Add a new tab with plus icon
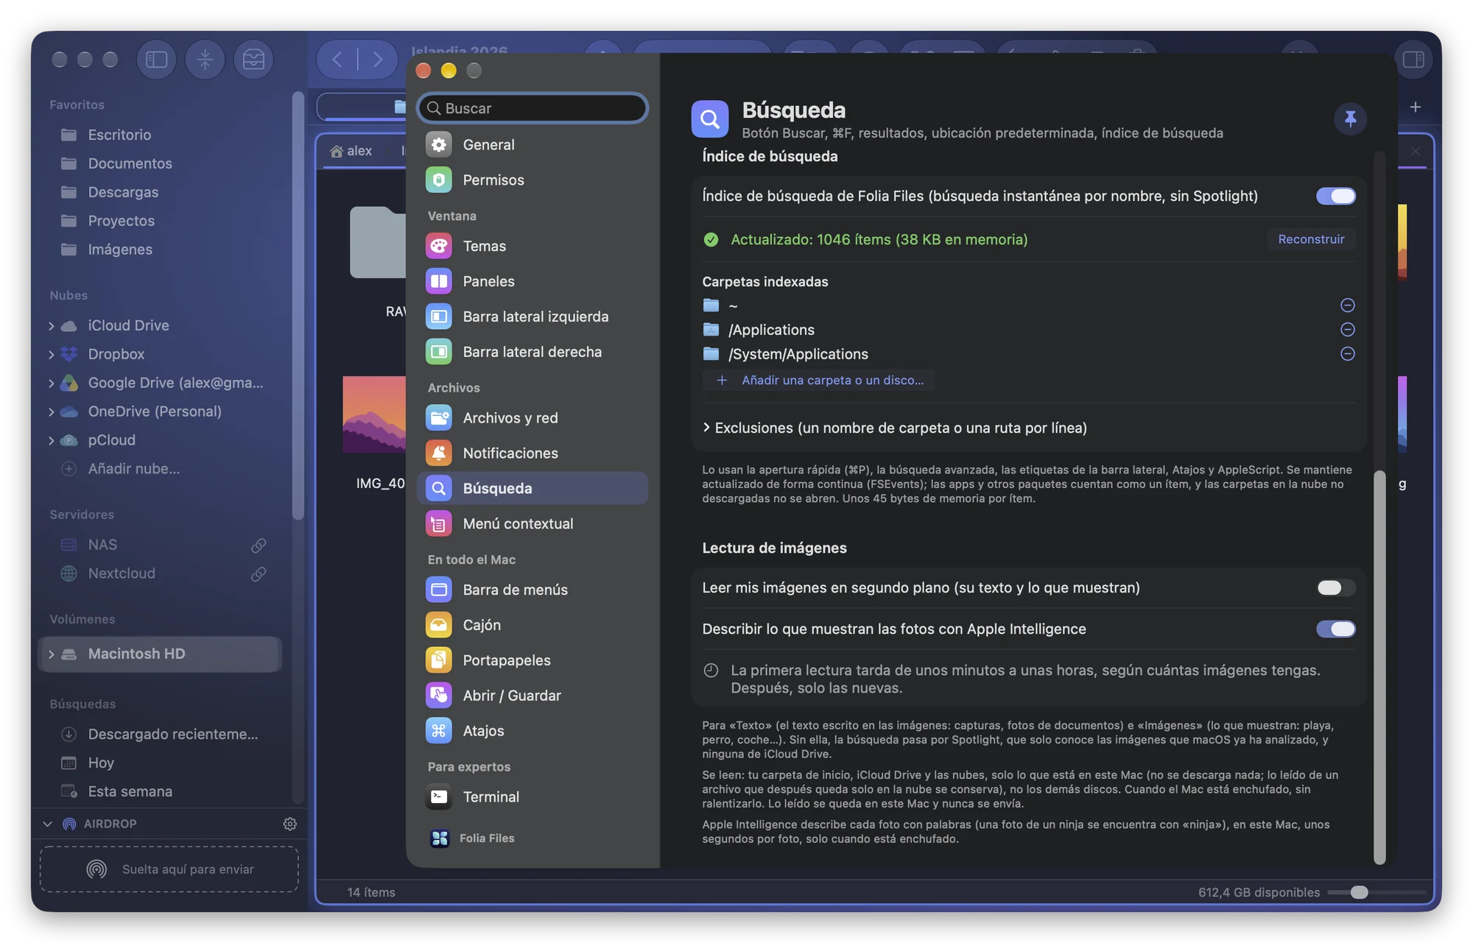Viewport: 1473px width, 943px height. [1415, 107]
